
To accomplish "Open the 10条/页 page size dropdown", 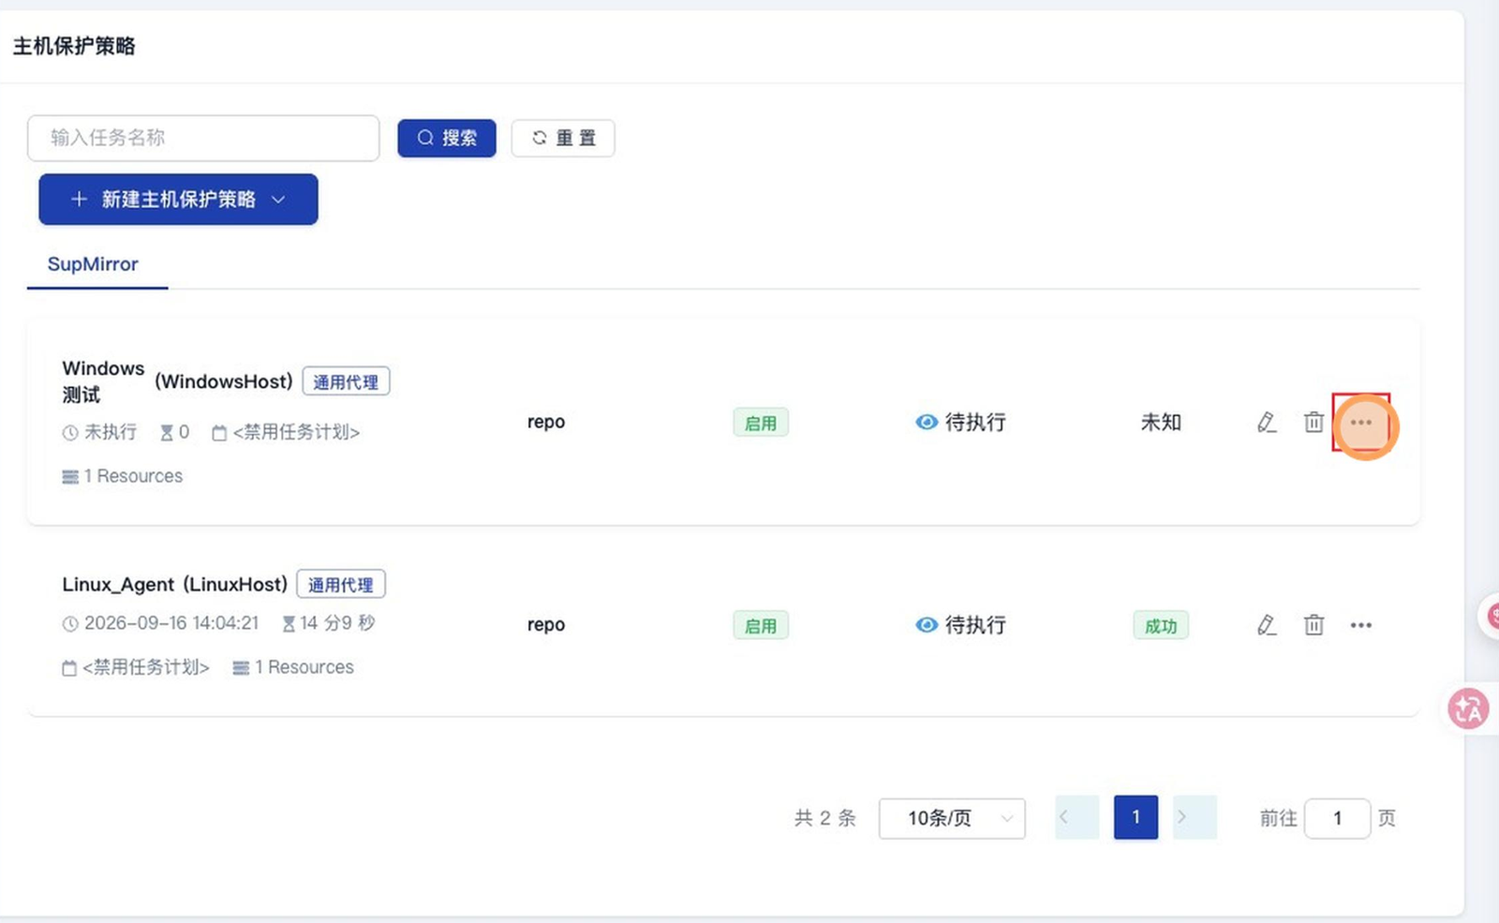I will (x=952, y=819).
